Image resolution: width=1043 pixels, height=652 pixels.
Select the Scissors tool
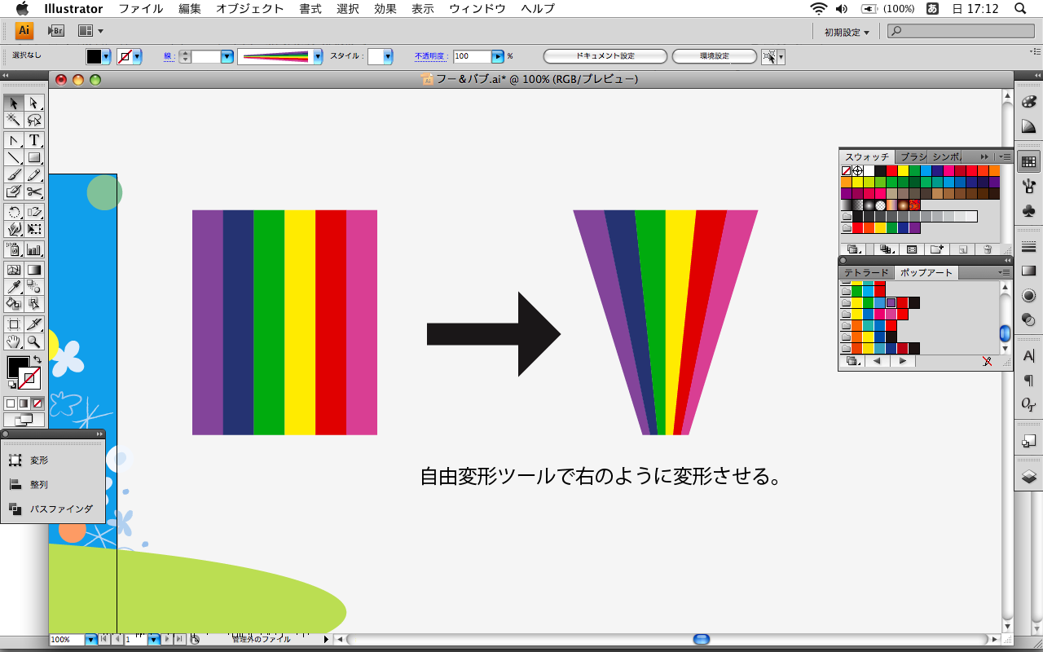point(34,192)
